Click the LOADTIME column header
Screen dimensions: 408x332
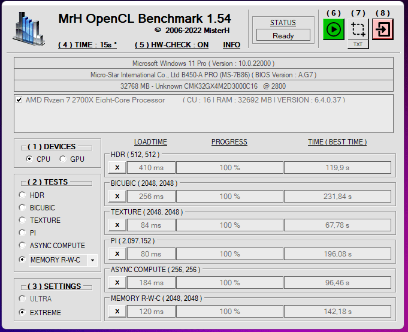tap(150, 142)
